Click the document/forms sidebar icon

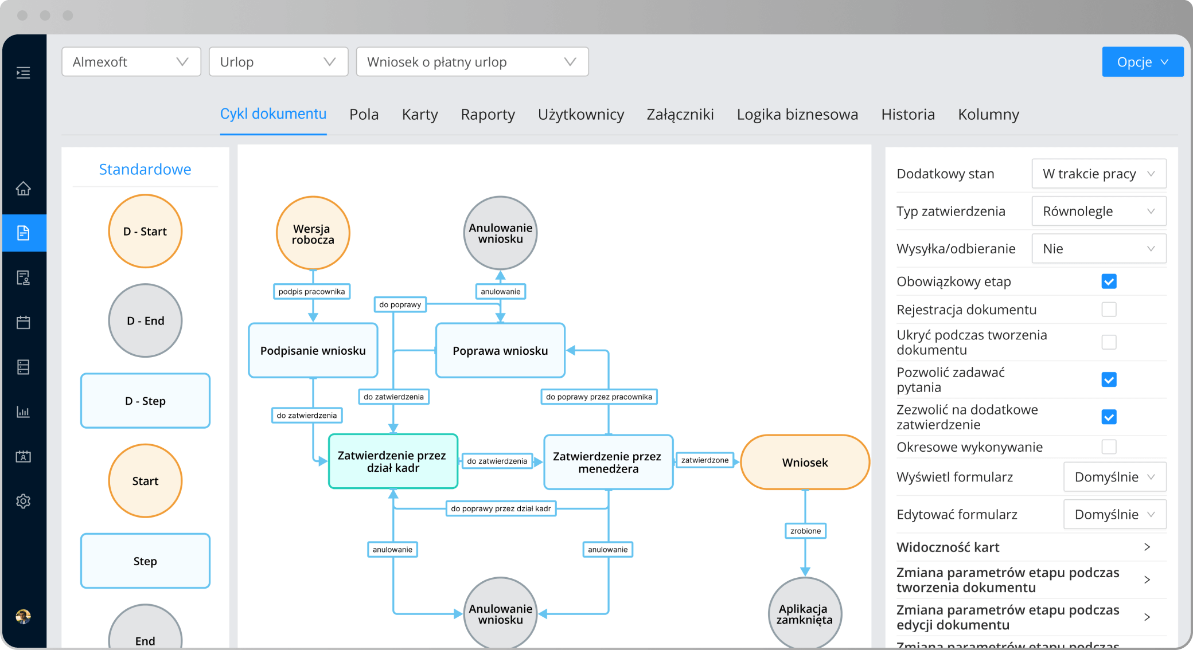[22, 232]
